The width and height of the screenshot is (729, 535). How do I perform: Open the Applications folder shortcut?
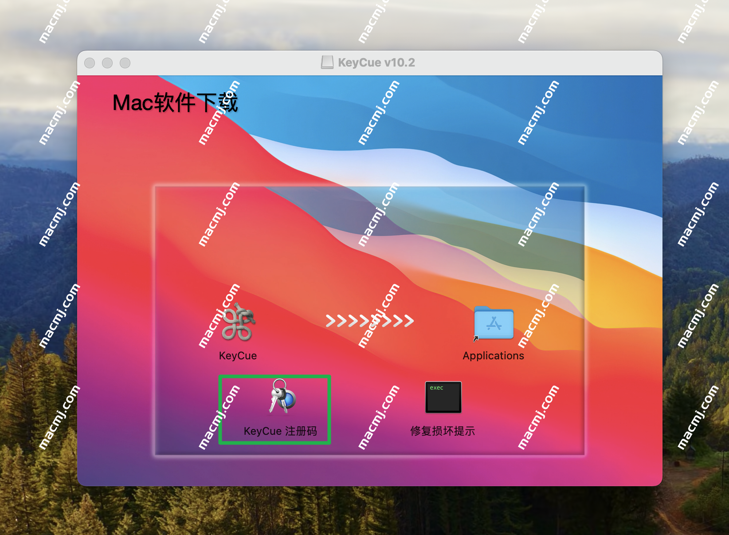point(494,323)
